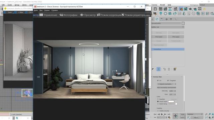Click the table layout toolbar icon
Viewport: 214px width, 120px height.
click(x=160, y=9)
